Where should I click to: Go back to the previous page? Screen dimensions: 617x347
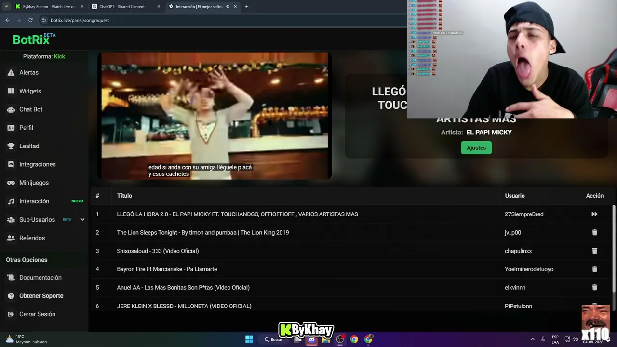[x=7, y=20]
